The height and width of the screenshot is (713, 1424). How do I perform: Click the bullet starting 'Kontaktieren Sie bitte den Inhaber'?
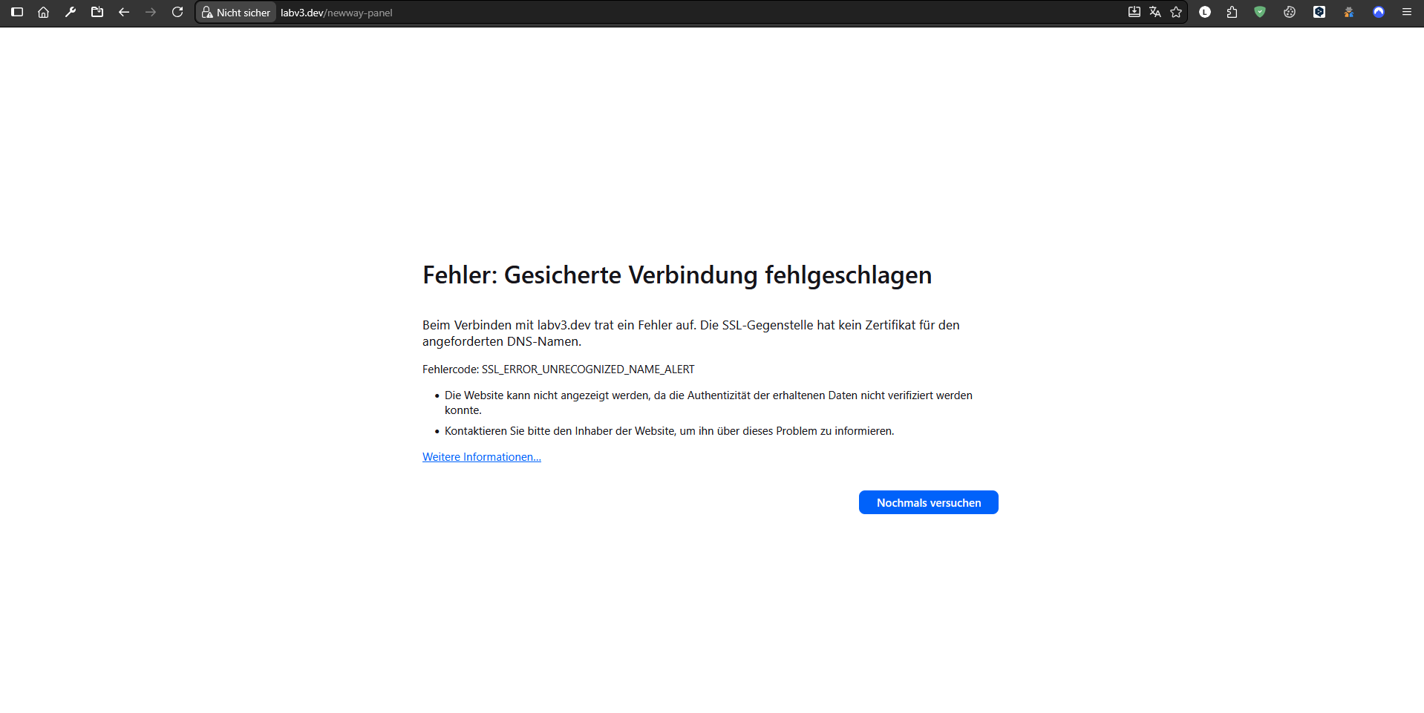(x=670, y=431)
